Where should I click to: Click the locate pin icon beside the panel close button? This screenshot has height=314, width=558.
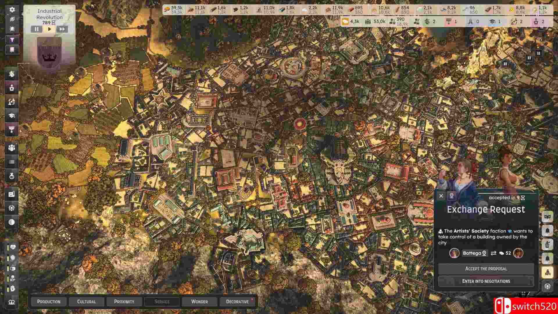[452, 196]
